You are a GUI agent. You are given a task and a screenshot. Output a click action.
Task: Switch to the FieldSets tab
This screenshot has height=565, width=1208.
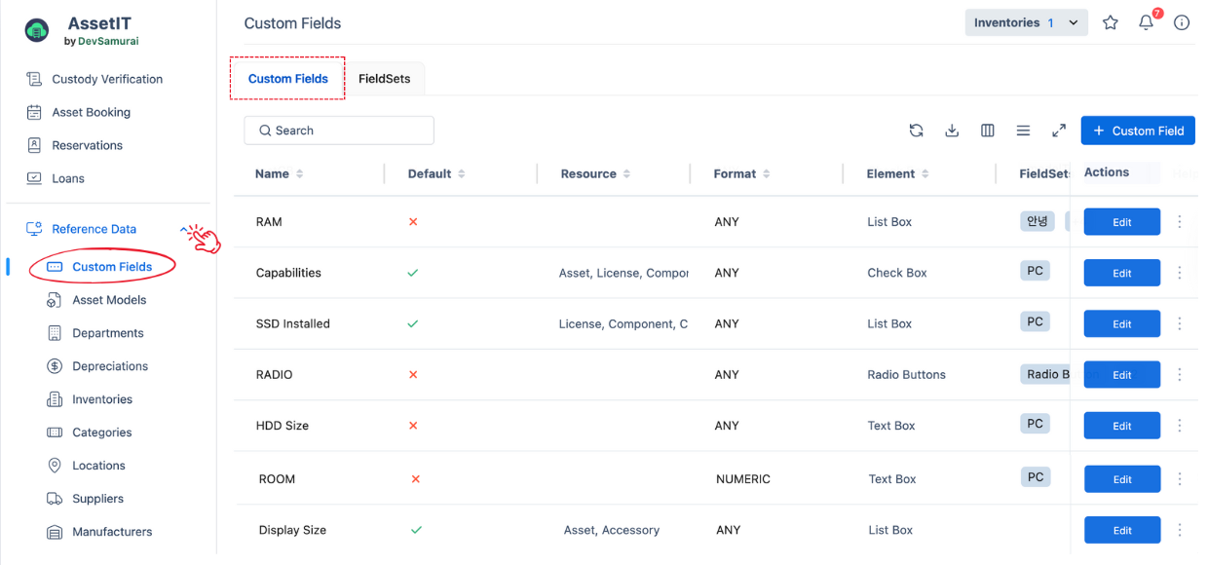pos(384,79)
